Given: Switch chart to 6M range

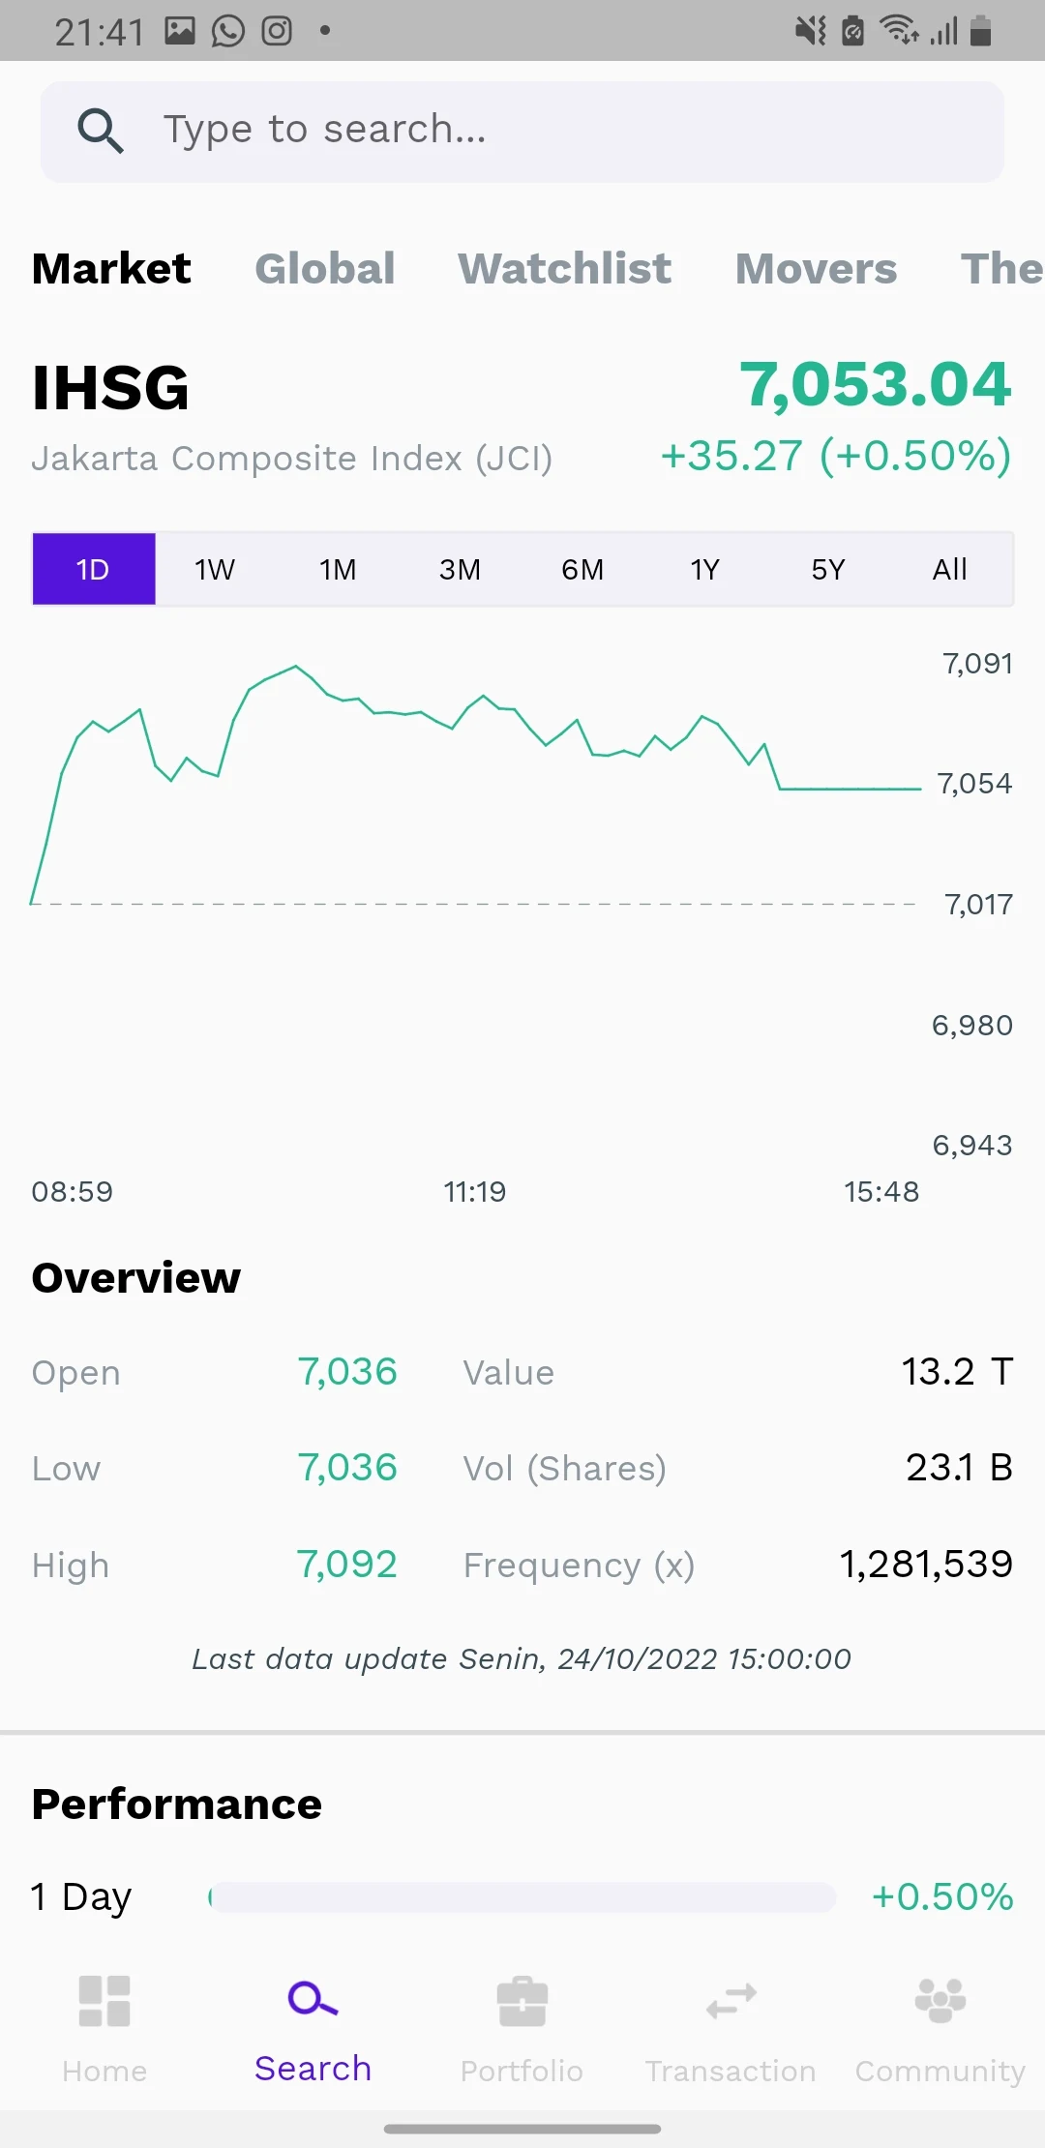Looking at the screenshot, I should [x=582, y=570].
